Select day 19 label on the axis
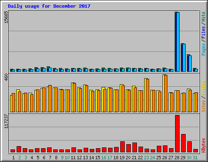This screenshot has height=162, width=208. [x=122, y=158]
